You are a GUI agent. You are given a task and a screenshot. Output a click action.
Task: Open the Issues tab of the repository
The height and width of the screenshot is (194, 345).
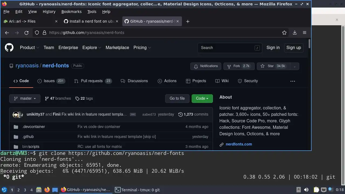tap(51, 81)
